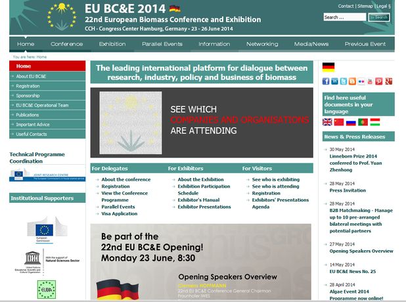406x302 pixels.
Task: Open Algae Event 2014 news link
Action: click(x=356, y=295)
